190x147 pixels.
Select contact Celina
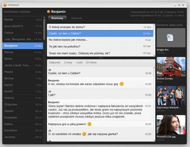tap(23, 33)
